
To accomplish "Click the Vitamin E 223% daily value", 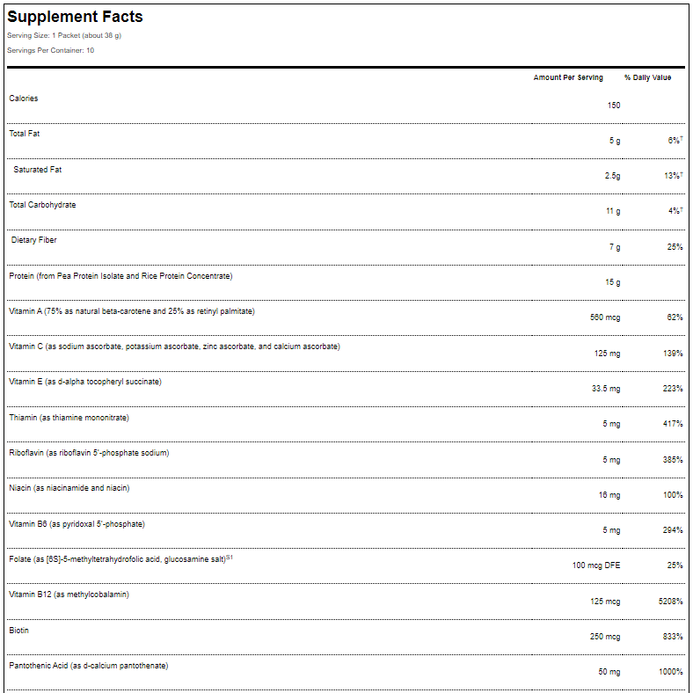I will tap(673, 389).
